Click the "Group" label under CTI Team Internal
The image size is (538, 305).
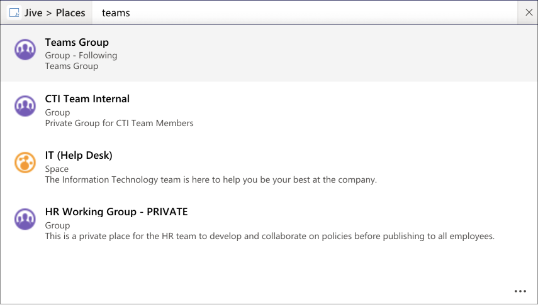(57, 112)
